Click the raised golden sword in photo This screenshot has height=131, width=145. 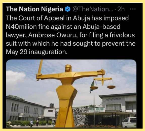click(x=40, y=70)
